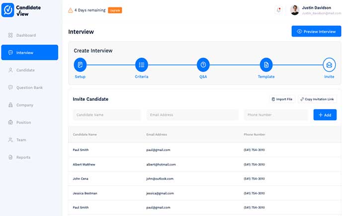Click the Question Bank icon

10,87
